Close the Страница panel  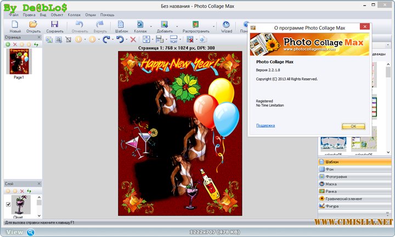39,37
